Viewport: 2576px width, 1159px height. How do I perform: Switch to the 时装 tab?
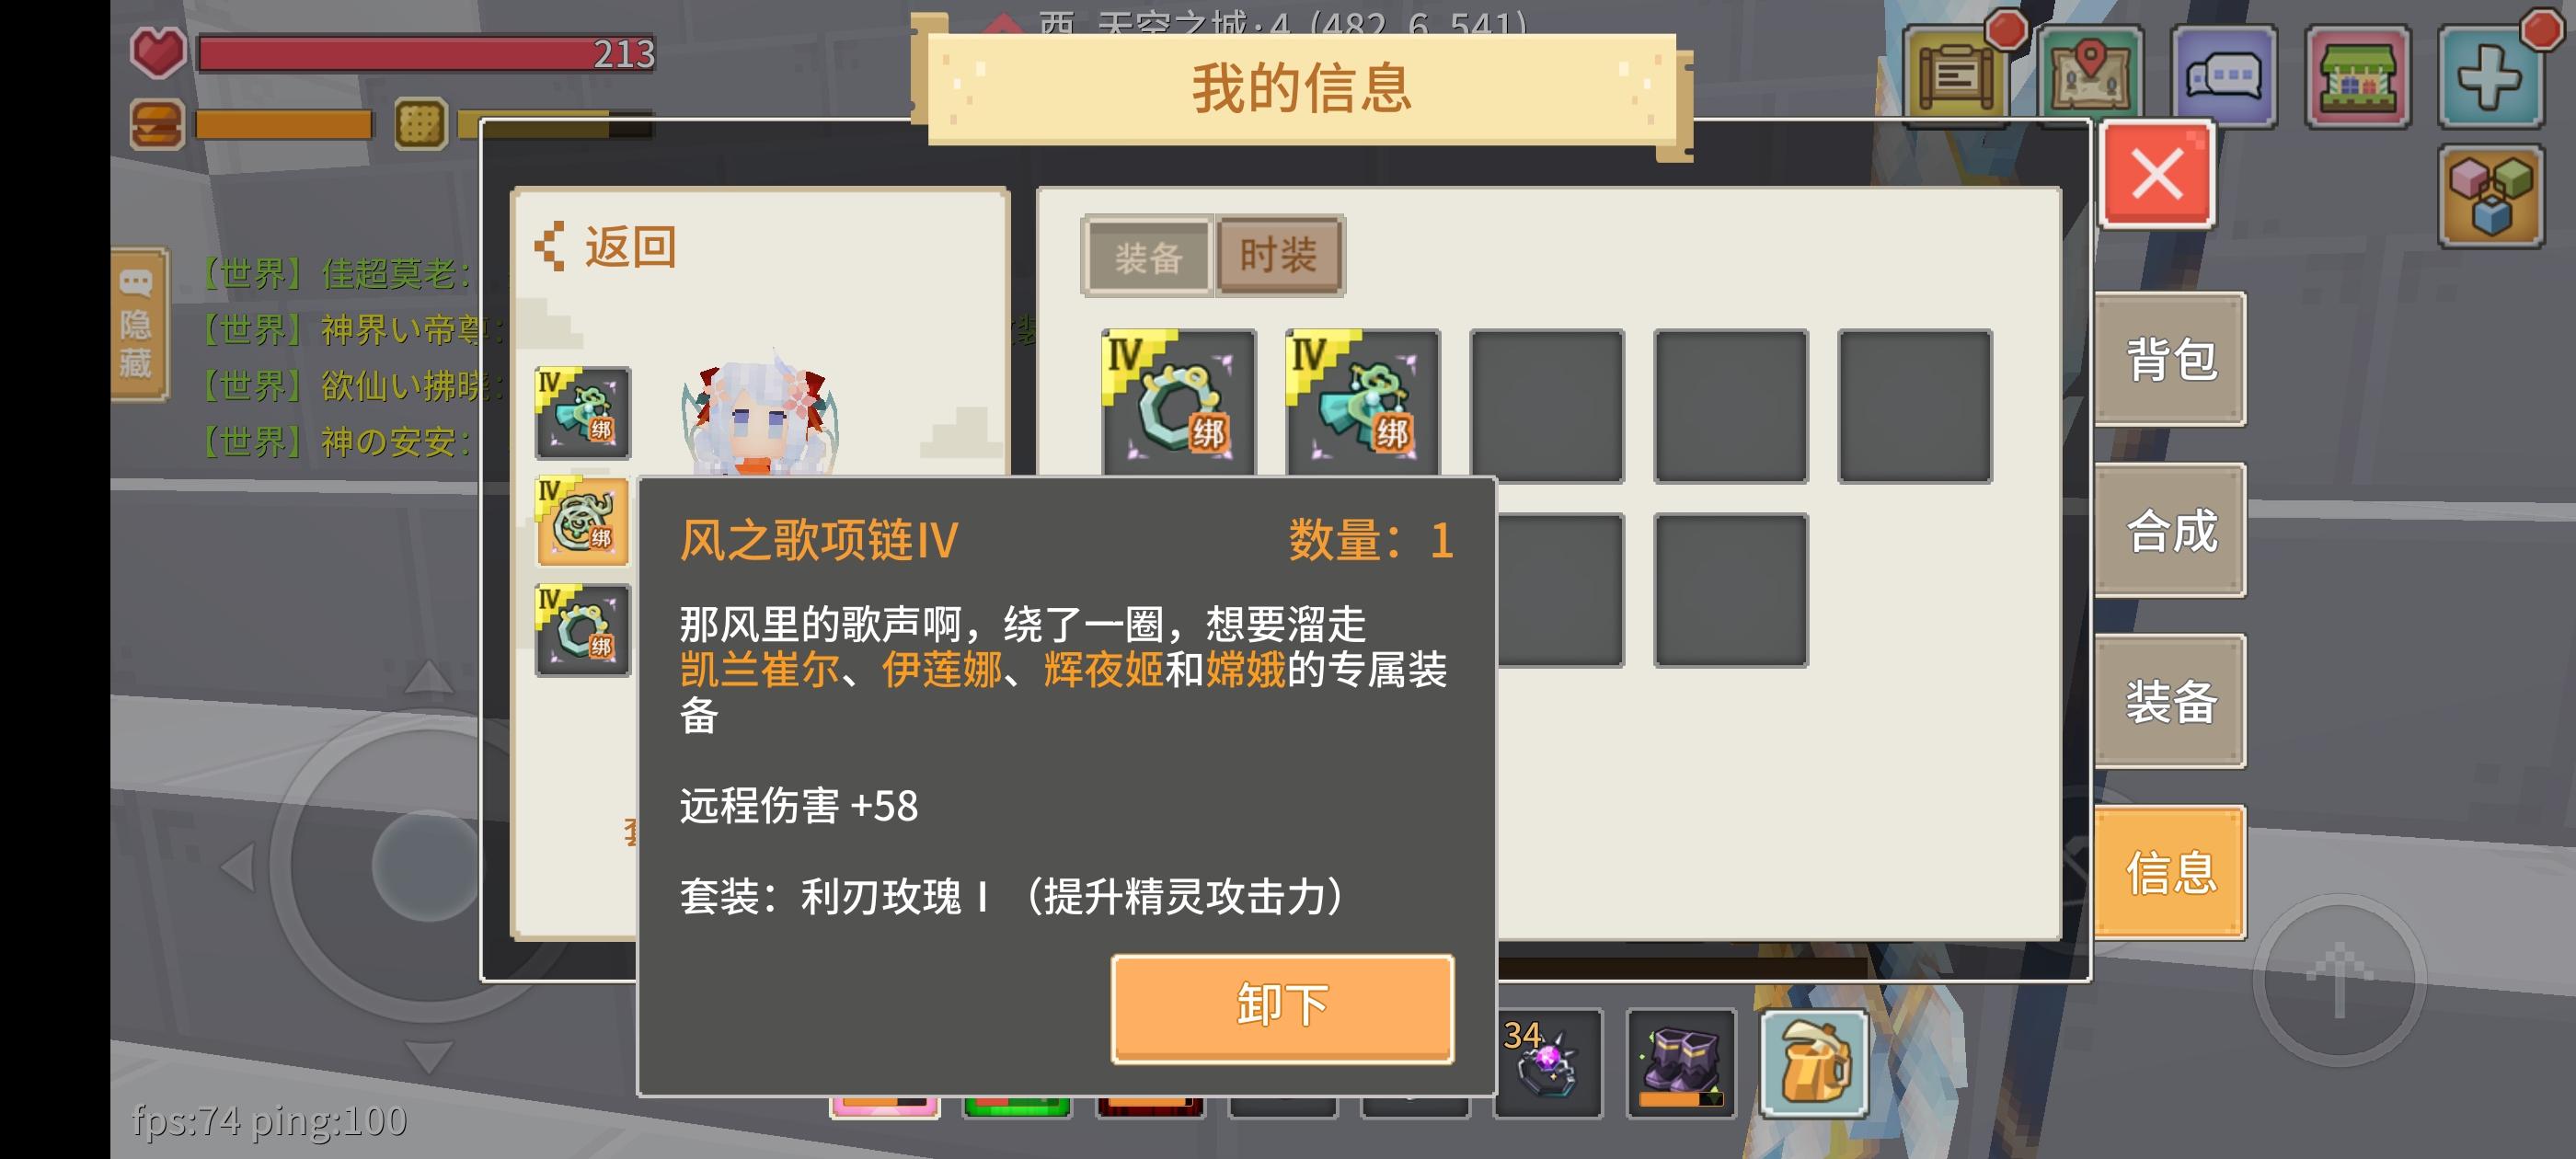[x=1279, y=255]
